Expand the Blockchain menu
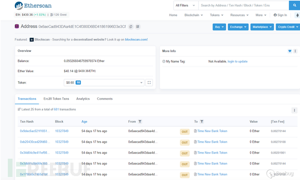 point(193,15)
